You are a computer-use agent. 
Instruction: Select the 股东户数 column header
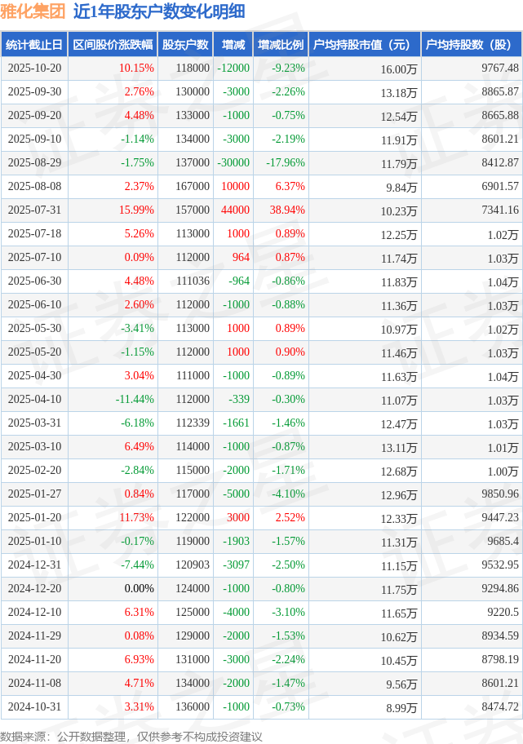tap(185, 45)
